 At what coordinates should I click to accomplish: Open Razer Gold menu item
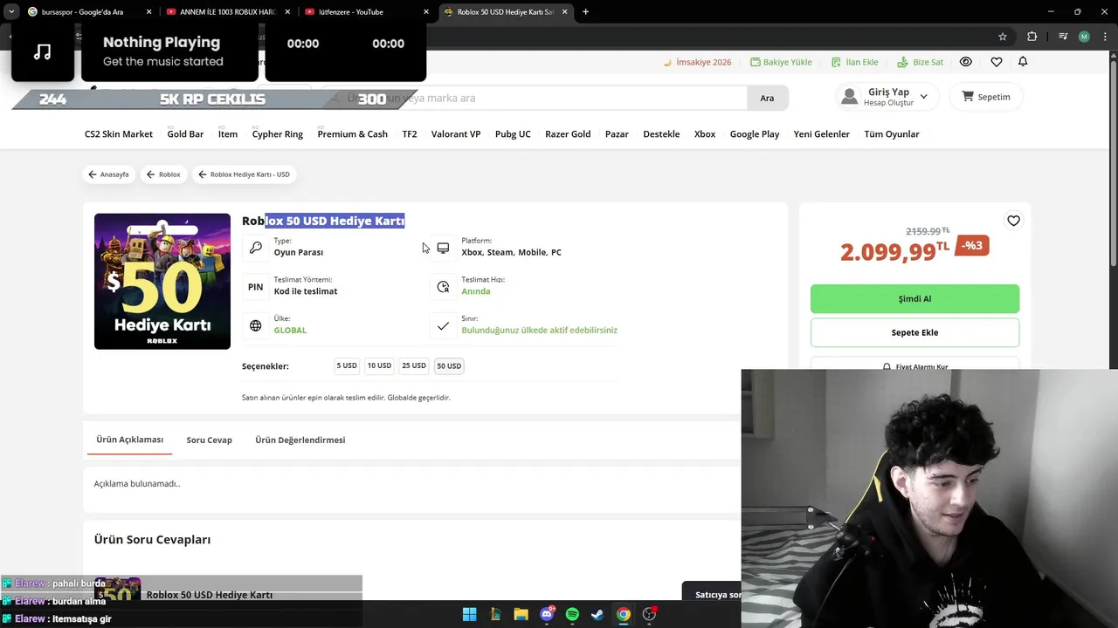[568, 133]
